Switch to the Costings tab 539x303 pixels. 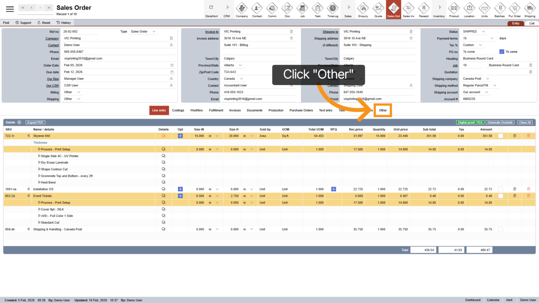[x=178, y=110]
